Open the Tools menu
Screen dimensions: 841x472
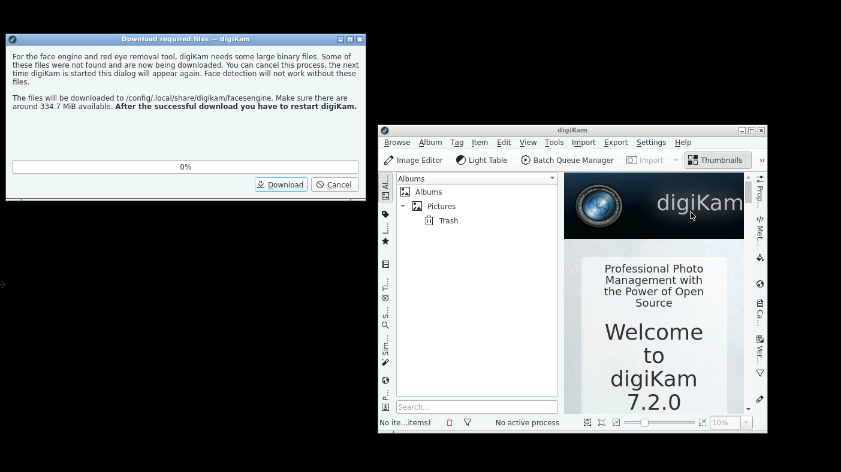coord(554,143)
